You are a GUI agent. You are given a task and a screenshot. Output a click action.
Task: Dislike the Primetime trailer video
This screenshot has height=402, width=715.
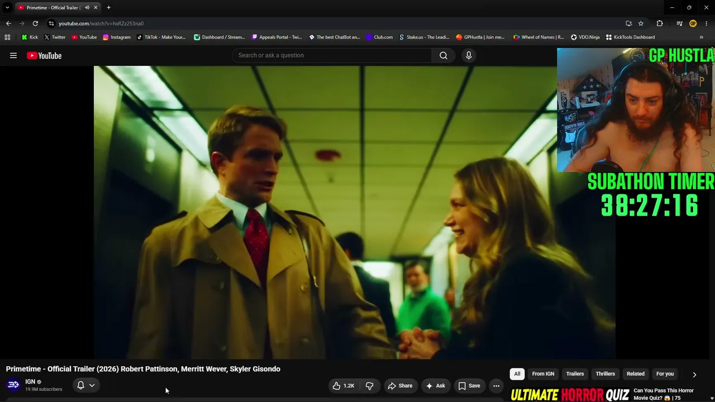click(x=369, y=386)
